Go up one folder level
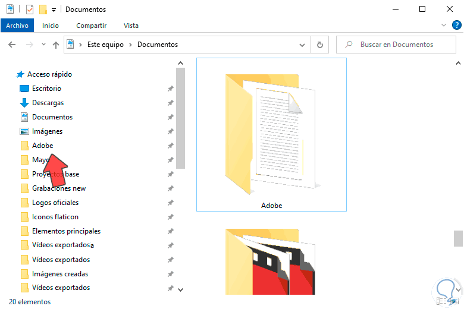464x309 pixels. [56, 45]
